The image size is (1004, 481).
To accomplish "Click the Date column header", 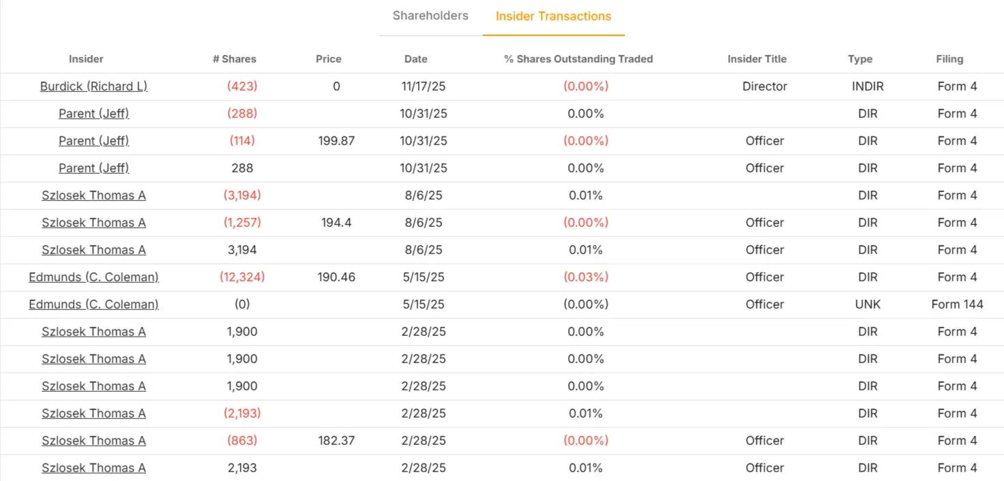I will 415,59.
